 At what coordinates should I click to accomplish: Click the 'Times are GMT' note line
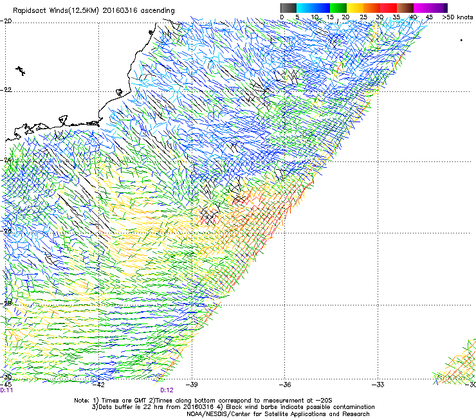203,401
